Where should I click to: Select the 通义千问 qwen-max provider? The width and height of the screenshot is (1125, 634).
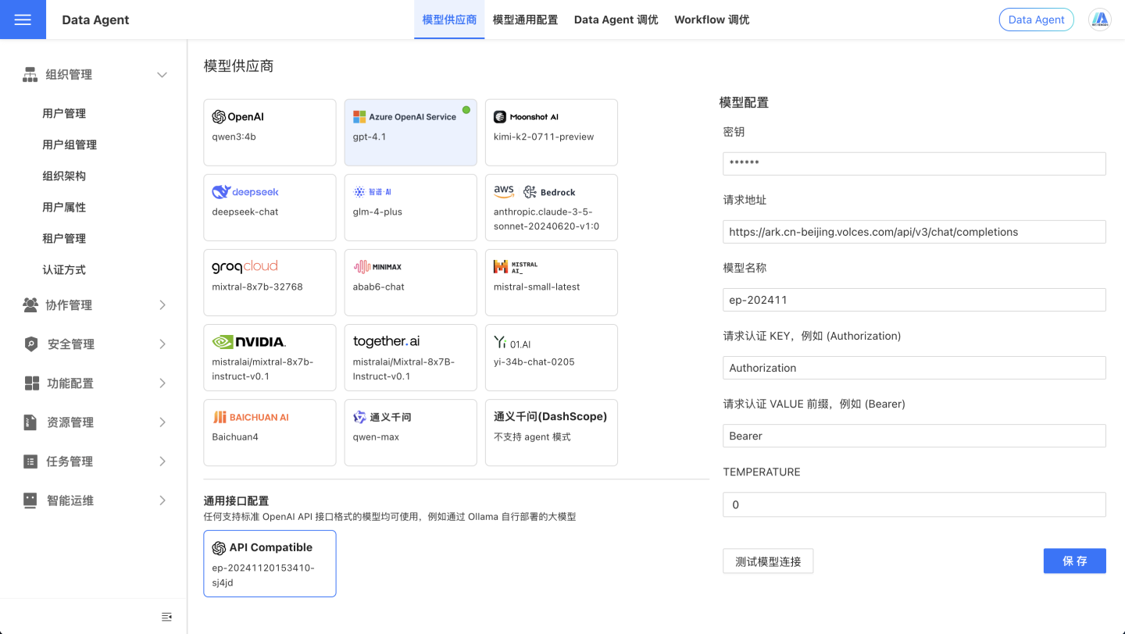click(x=410, y=432)
